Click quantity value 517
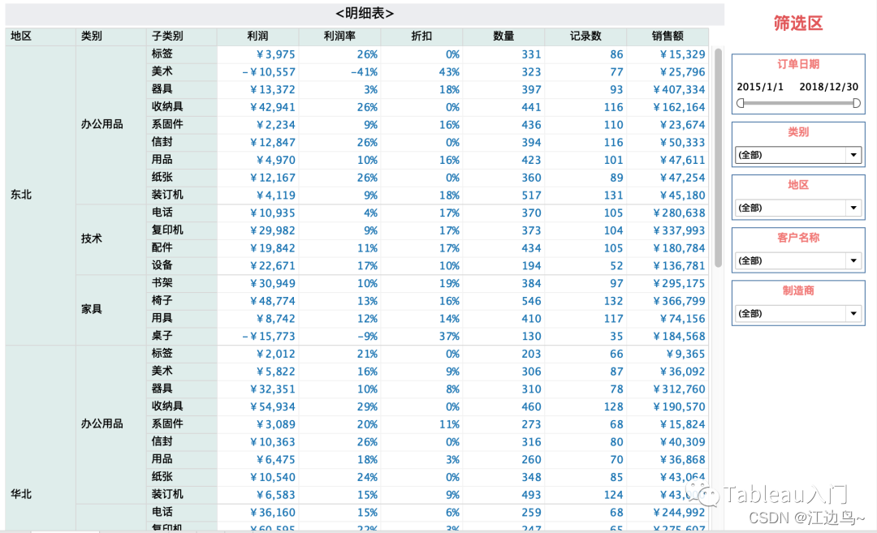 [x=531, y=196]
